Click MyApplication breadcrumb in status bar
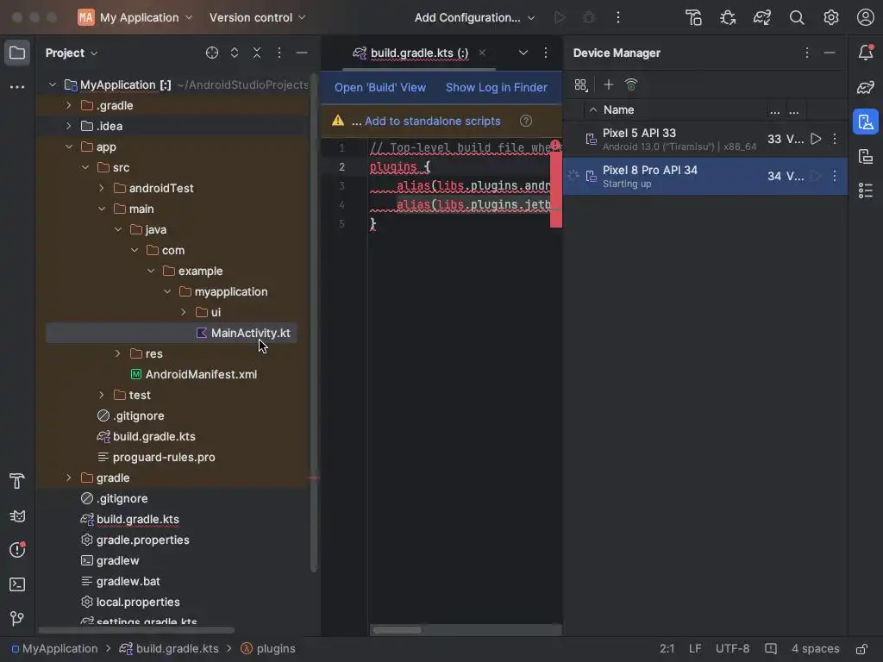883x662 pixels. pos(54,648)
